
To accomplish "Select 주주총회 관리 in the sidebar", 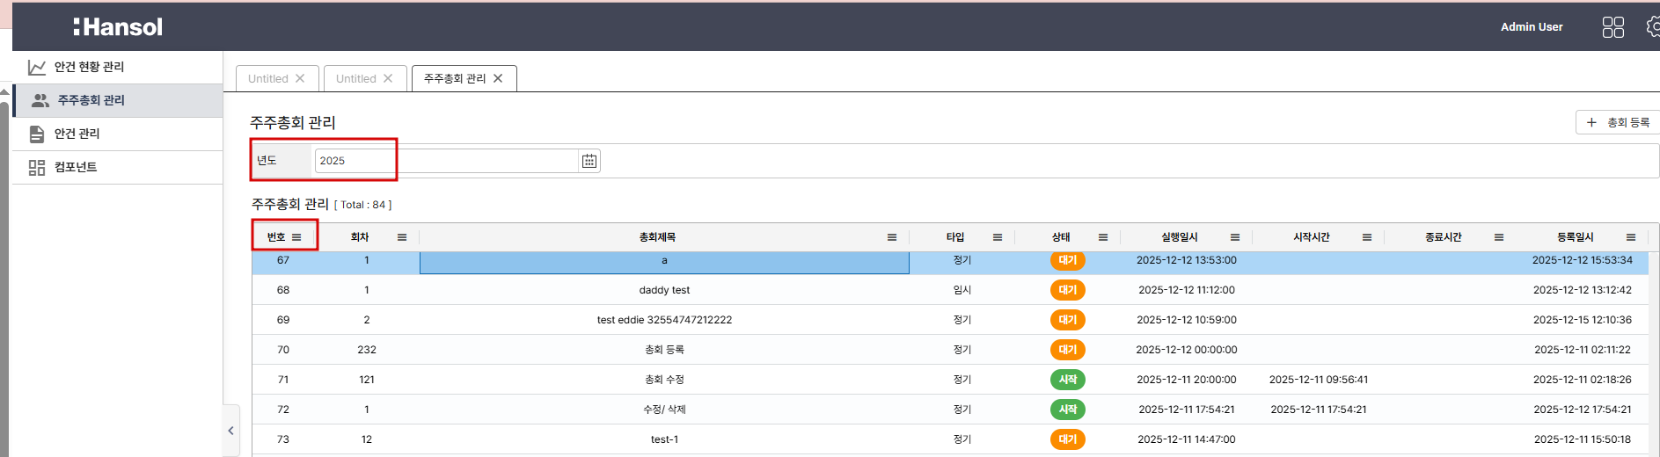I will (117, 100).
